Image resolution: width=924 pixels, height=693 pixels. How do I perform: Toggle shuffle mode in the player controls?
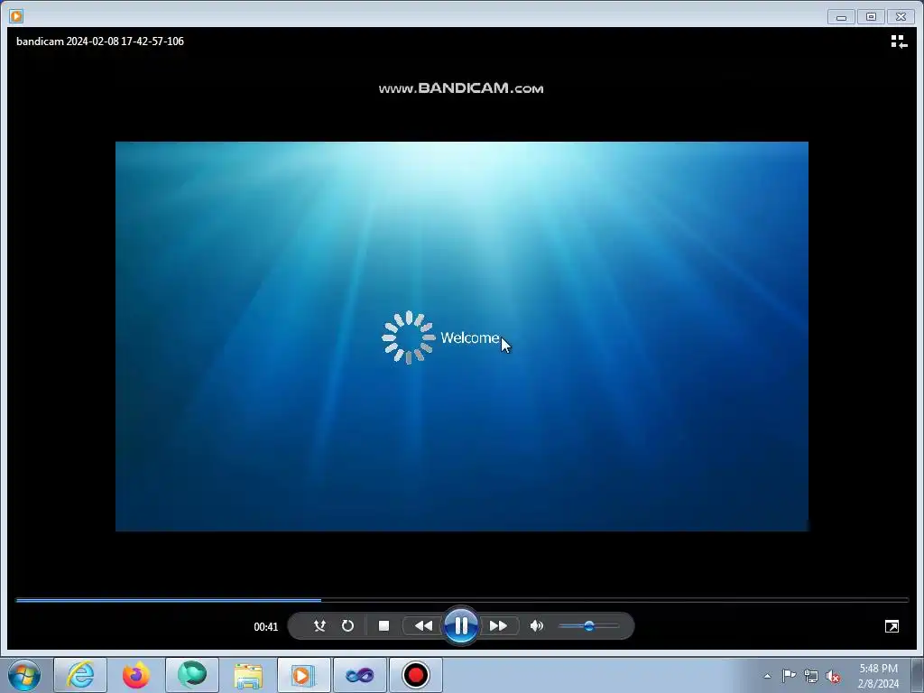click(319, 626)
